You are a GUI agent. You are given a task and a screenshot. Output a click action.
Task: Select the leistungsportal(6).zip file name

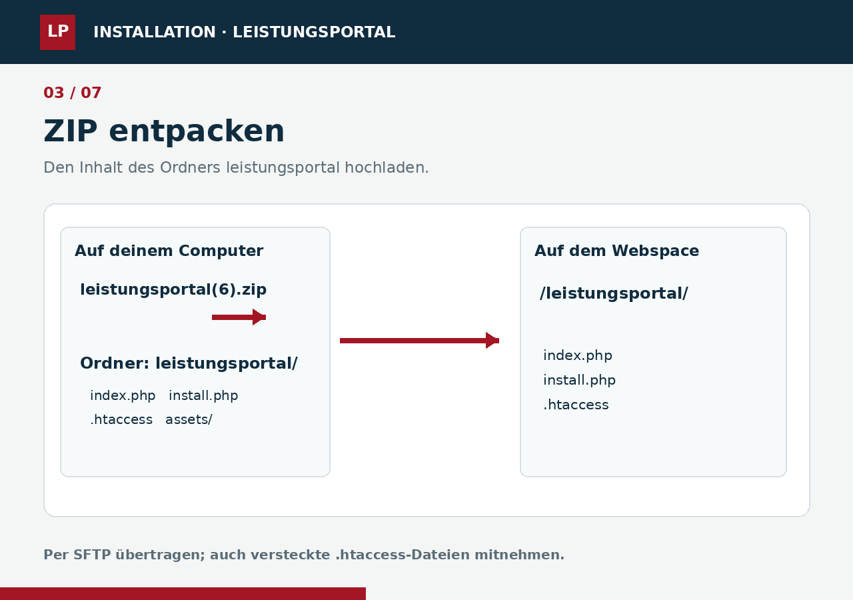173,290
